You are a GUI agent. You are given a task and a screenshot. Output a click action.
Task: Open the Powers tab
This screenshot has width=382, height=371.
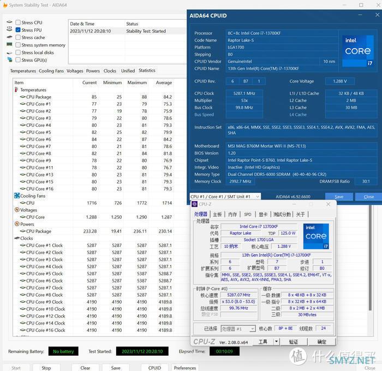(93, 71)
